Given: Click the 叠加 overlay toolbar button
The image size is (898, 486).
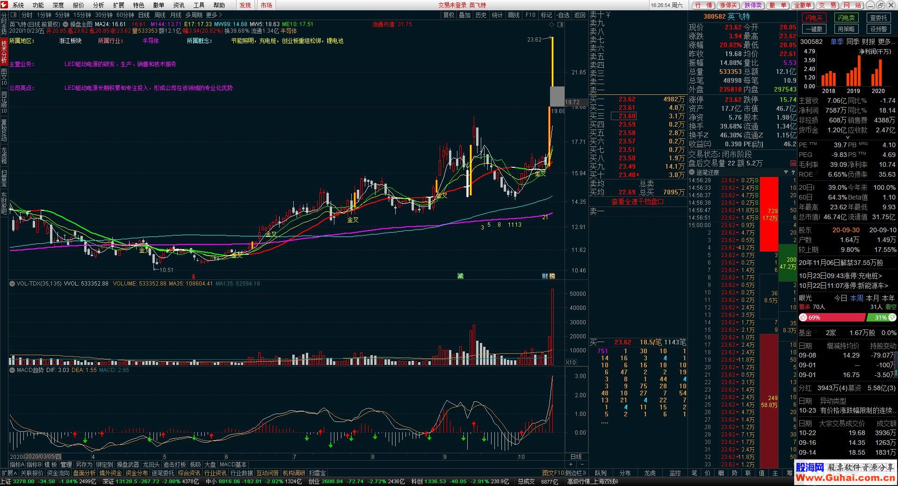Looking at the screenshot, I should tap(464, 15).
